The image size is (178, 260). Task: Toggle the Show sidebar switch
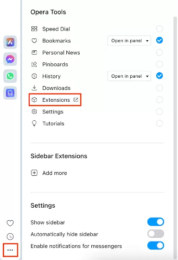point(156,222)
